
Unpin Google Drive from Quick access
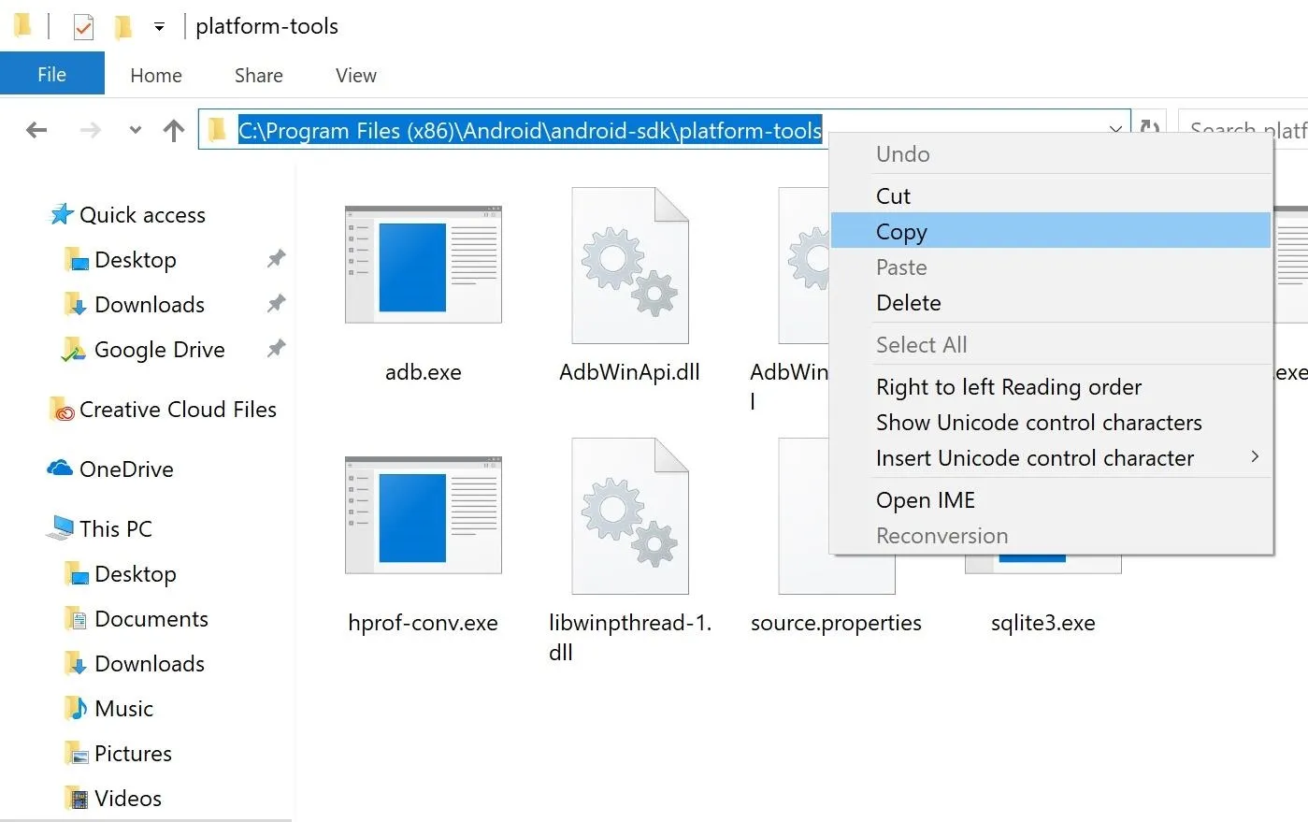[276, 349]
